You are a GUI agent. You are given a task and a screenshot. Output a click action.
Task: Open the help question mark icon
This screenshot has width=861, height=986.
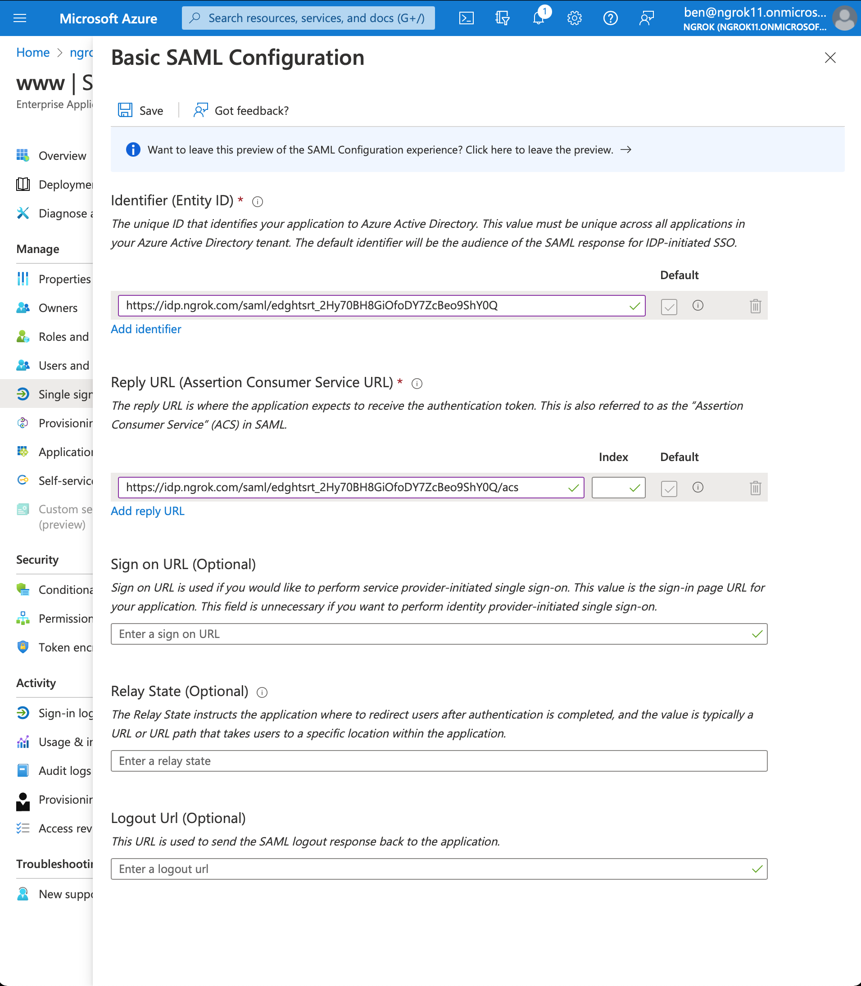(x=610, y=18)
